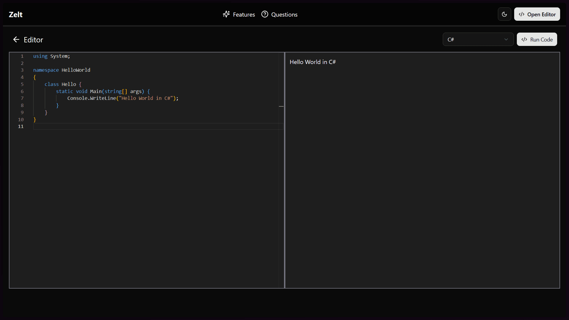
Task: Click line number 7 in the gutter
Action: (x=22, y=98)
